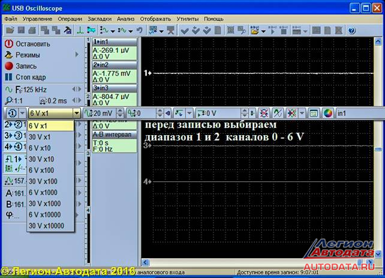Click the Запись record label
The width and height of the screenshot is (385, 278).
(26, 66)
